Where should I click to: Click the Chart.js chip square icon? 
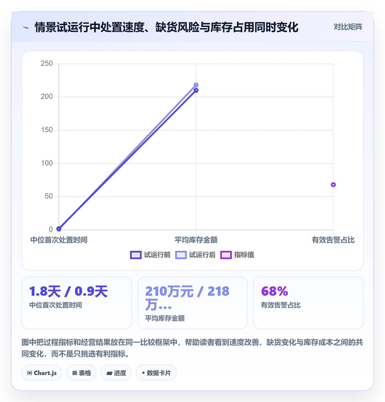click(x=30, y=373)
